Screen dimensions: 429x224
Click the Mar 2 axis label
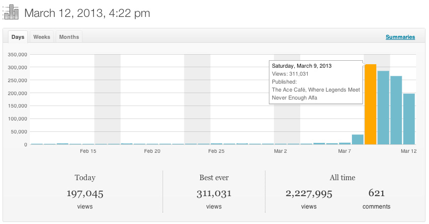[280, 151]
